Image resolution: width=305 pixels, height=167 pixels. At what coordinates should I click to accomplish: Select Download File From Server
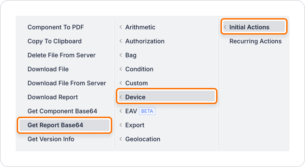[67, 83]
